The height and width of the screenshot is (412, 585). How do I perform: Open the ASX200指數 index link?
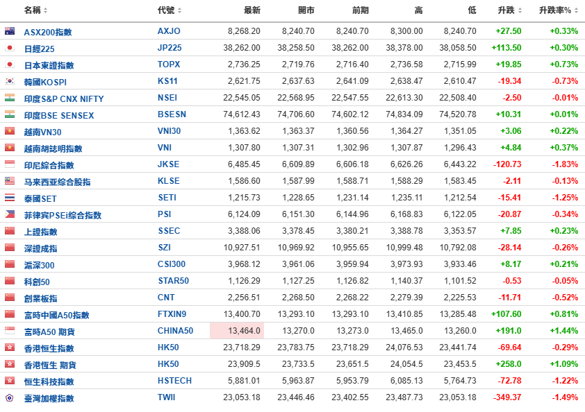click(48, 33)
